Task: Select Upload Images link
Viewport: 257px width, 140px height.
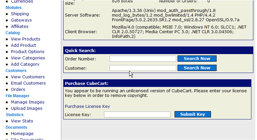Action: [x=26, y=108]
